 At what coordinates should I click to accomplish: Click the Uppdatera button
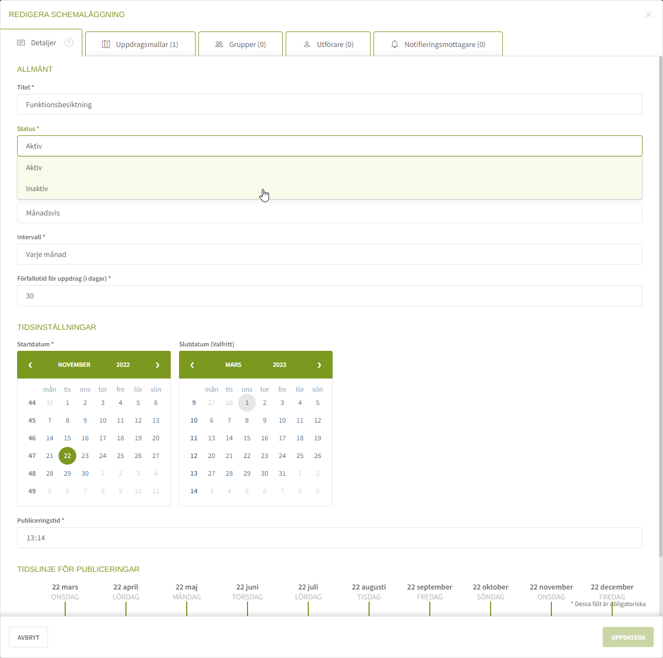(628, 638)
